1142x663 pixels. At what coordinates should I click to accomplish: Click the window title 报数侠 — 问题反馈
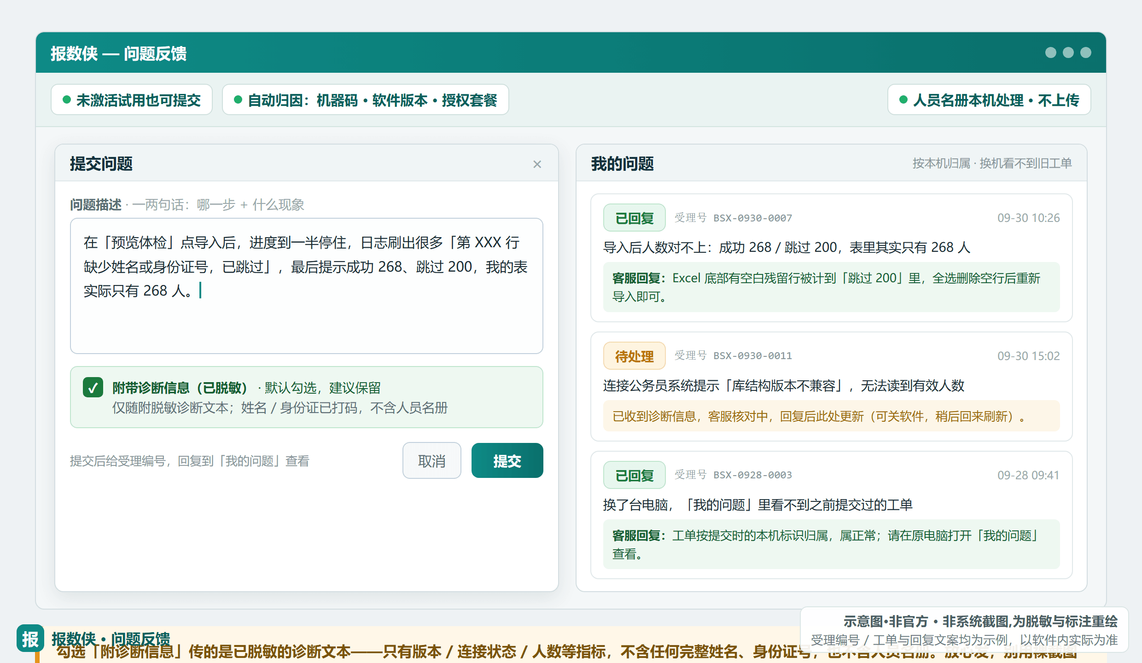coord(118,53)
